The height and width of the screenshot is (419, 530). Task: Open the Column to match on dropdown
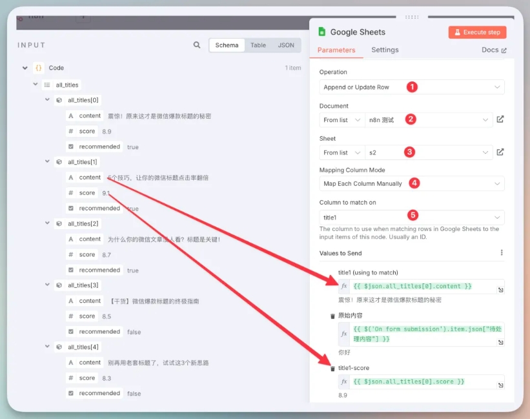tap(412, 218)
